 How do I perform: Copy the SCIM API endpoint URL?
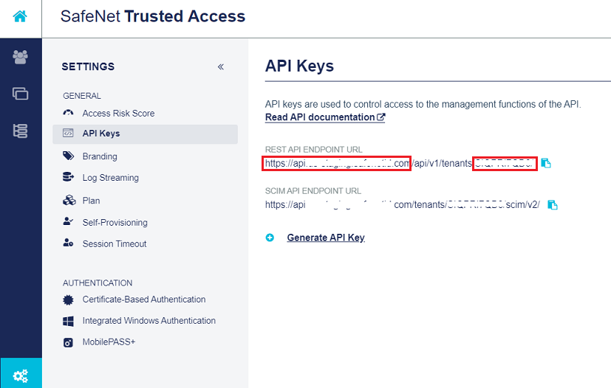click(x=553, y=204)
